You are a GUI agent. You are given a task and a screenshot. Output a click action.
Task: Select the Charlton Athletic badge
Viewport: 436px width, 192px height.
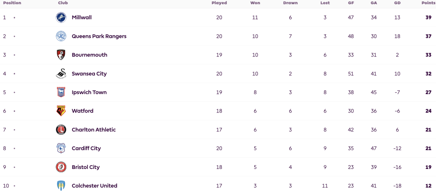[x=61, y=130]
